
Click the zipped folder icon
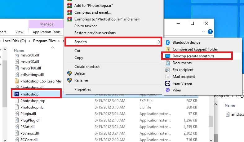168,49
